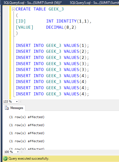Open the 100 % messages zoom dropdown
The image size is (119, 162).
(18, 152)
